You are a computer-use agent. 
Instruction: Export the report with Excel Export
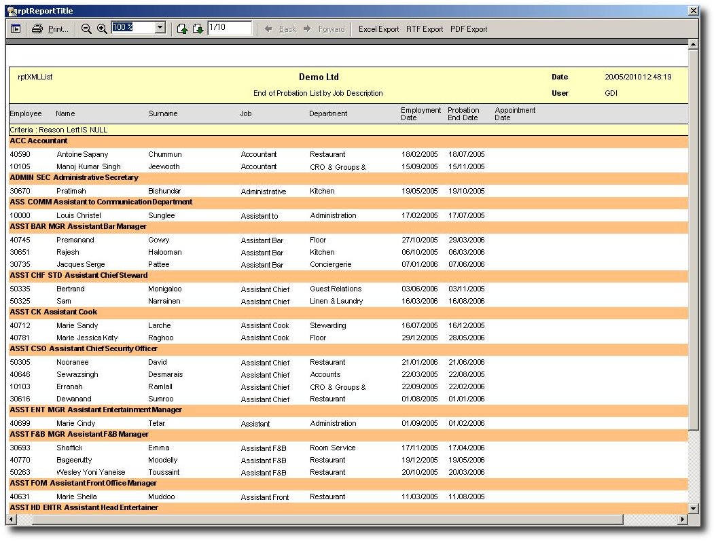[378, 29]
